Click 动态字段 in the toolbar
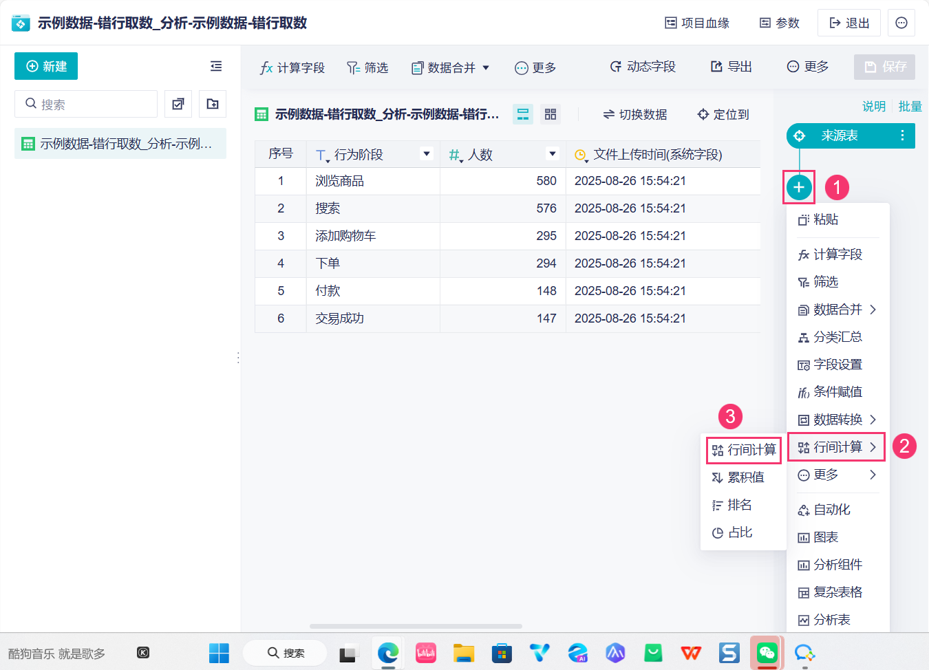This screenshot has width=929, height=670. [x=643, y=67]
